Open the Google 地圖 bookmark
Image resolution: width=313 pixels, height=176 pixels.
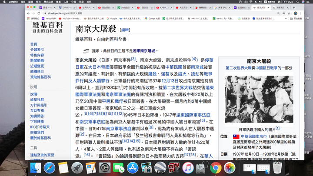point(152,19)
